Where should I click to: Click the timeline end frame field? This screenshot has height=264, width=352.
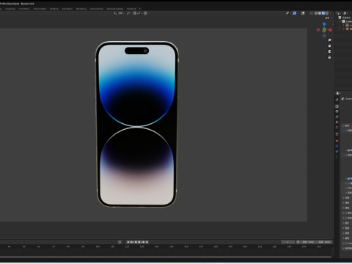point(324,242)
